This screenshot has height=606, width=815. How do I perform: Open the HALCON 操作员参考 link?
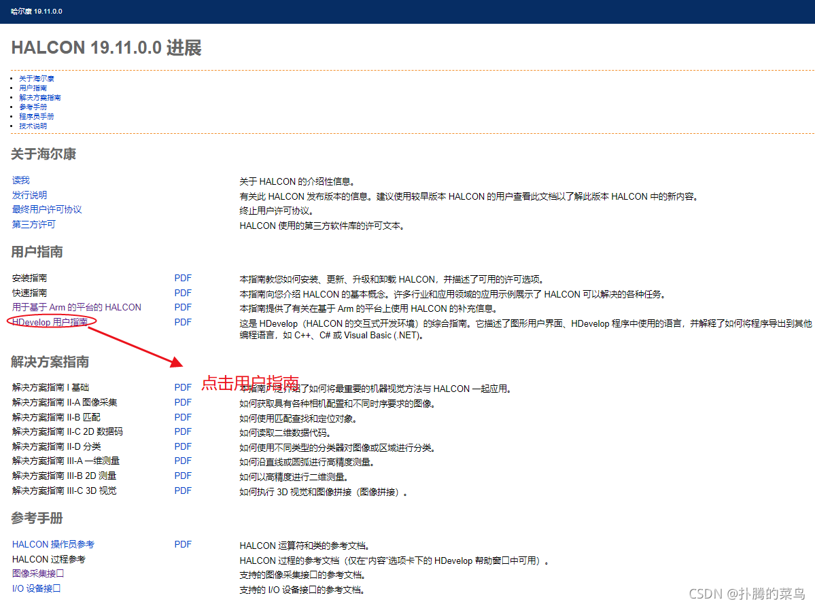click(x=53, y=544)
